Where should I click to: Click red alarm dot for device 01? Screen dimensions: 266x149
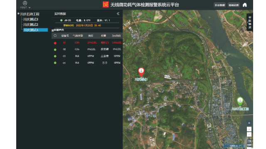click(x=55, y=43)
